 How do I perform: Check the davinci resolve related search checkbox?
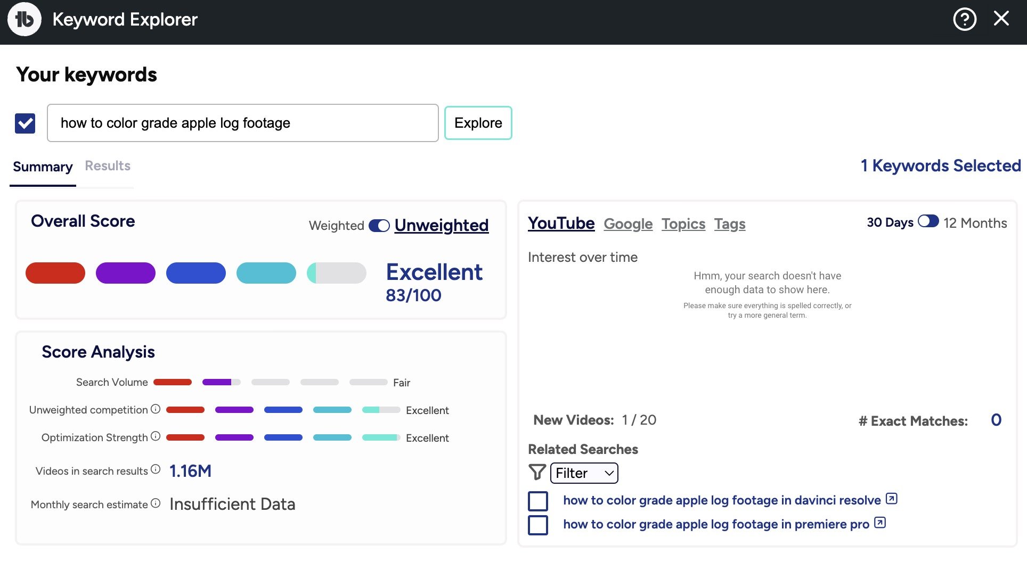[x=538, y=501]
